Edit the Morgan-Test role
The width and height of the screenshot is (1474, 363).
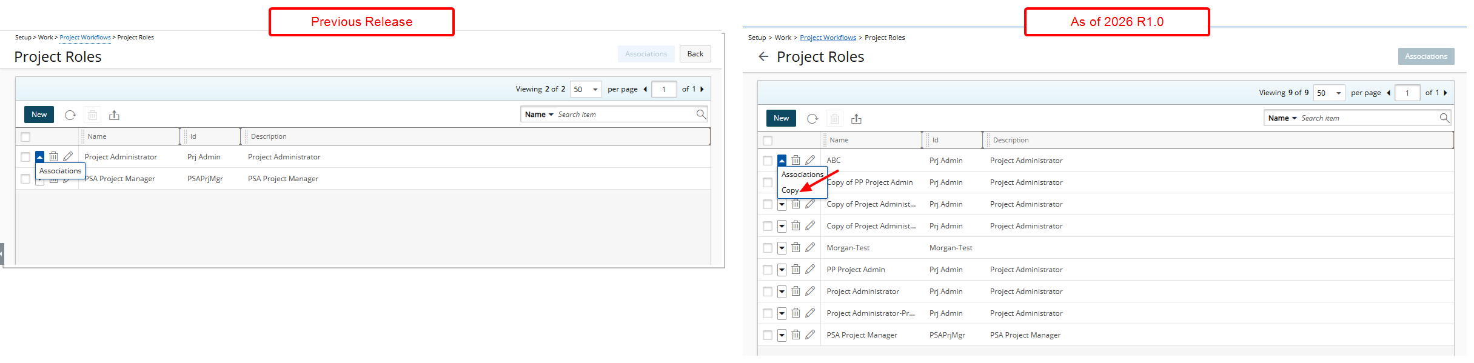[810, 247]
